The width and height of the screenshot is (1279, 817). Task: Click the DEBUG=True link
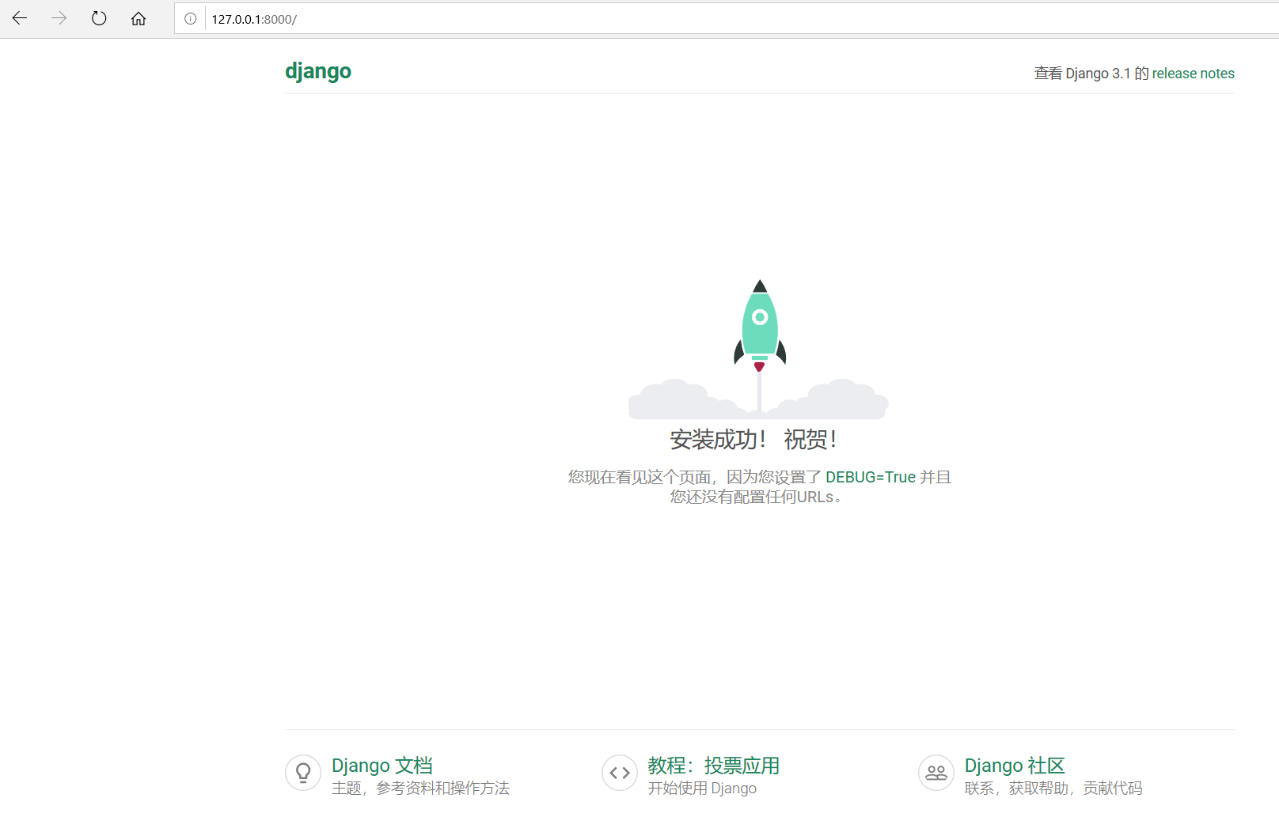[870, 477]
